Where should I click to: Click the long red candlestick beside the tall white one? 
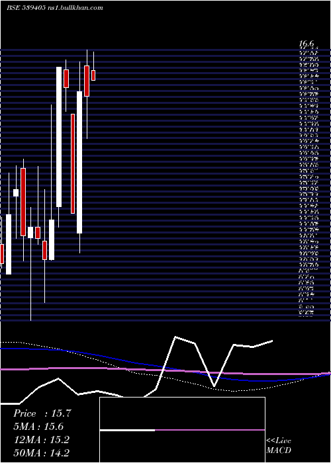(73, 163)
